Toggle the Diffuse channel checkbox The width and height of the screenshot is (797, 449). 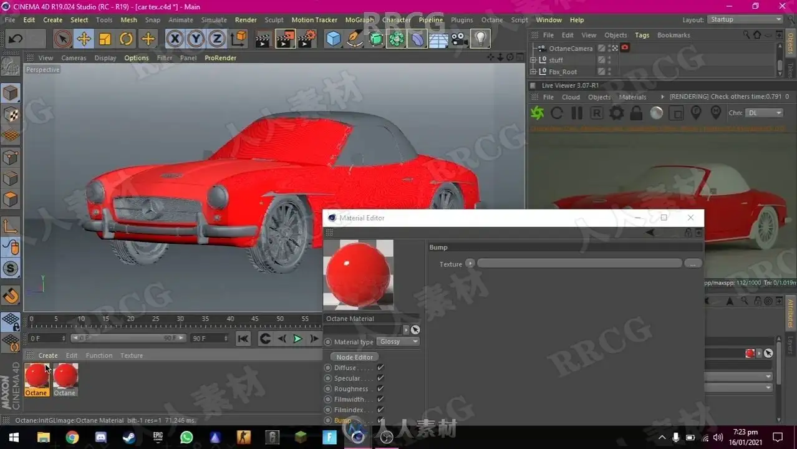pyautogui.click(x=380, y=368)
